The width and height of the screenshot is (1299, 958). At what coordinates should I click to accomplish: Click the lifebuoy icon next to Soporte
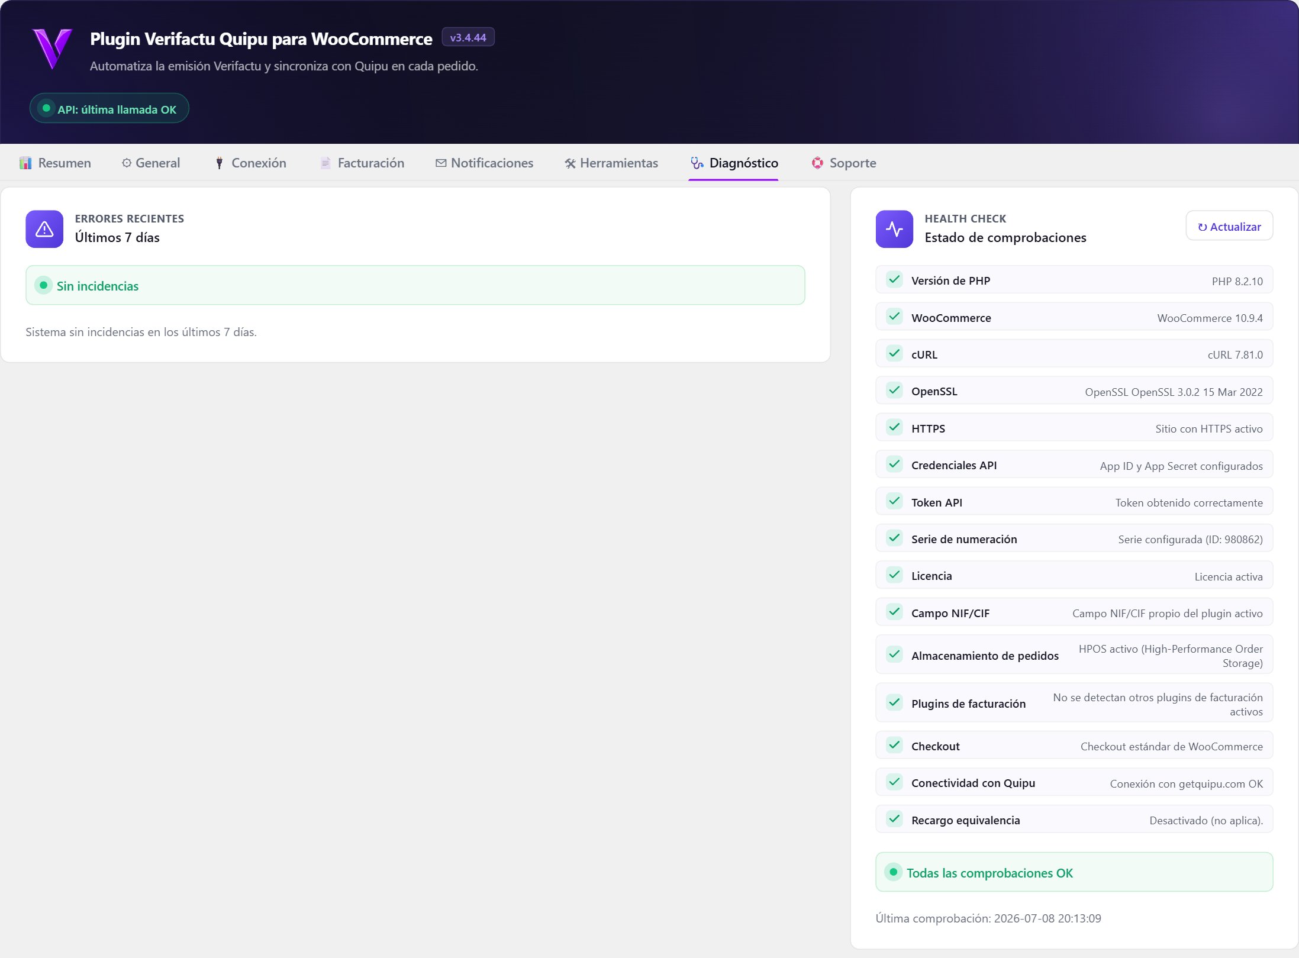[817, 163]
